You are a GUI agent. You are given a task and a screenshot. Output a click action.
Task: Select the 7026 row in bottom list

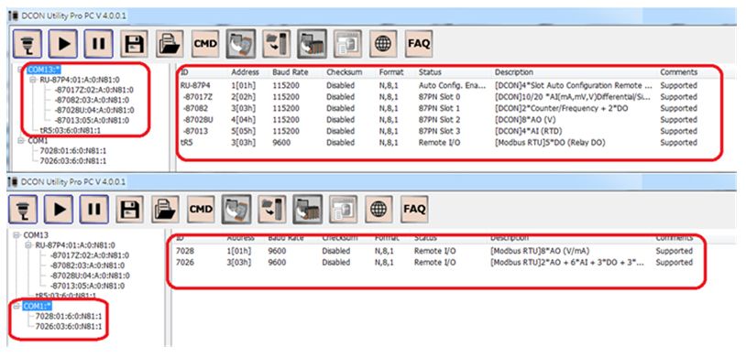434,263
